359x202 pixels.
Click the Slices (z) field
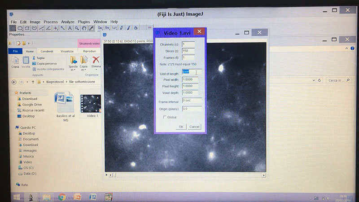(188, 51)
